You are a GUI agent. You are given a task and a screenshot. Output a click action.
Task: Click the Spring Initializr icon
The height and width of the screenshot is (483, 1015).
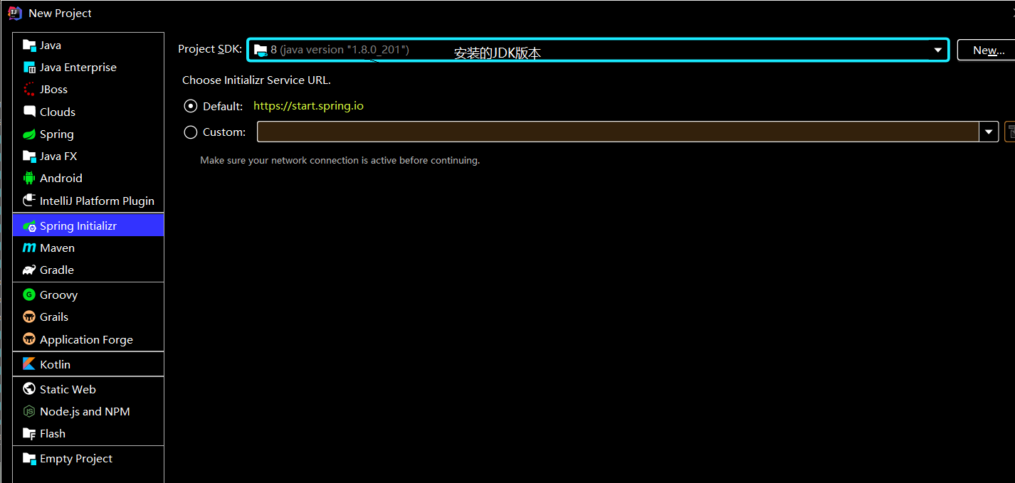pyautogui.click(x=29, y=226)
